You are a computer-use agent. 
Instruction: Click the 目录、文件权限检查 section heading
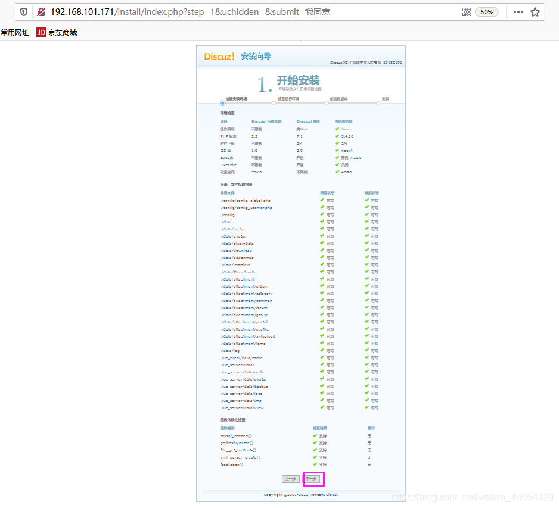[x=237, y=185]
